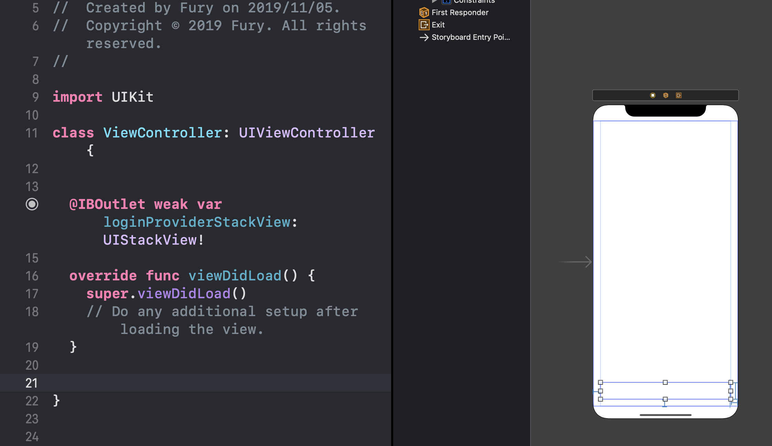Click Exit icon in scene dock
Image resolution: width=772 pixels, height=446 pixels.
coord(678,95)
